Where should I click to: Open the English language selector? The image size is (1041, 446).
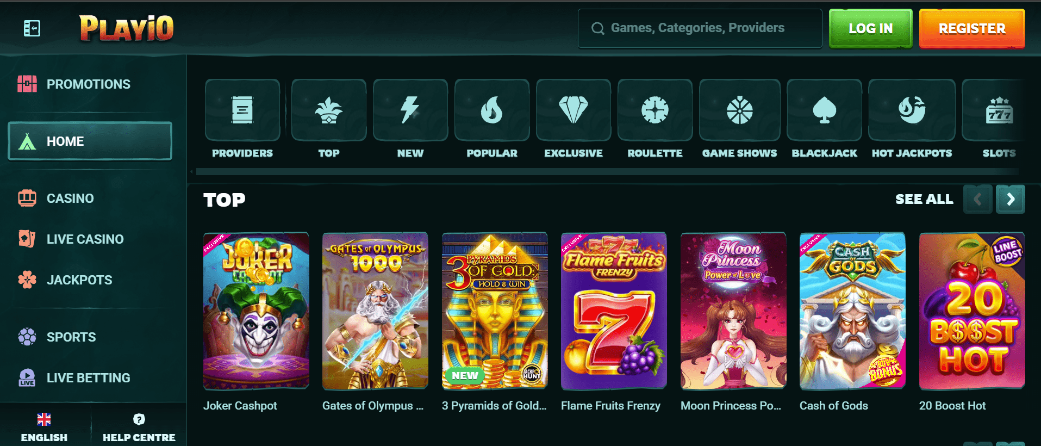click(x=44, y=428)
